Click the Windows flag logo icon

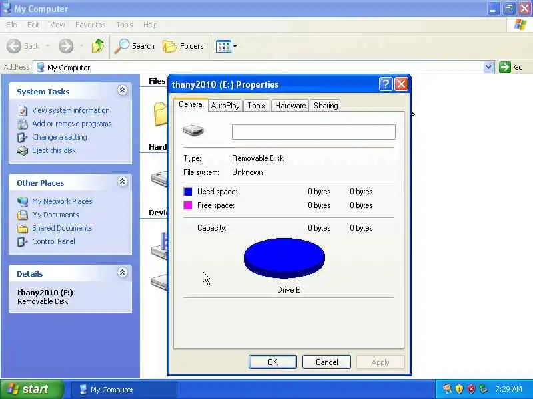[x=520, y=25]
